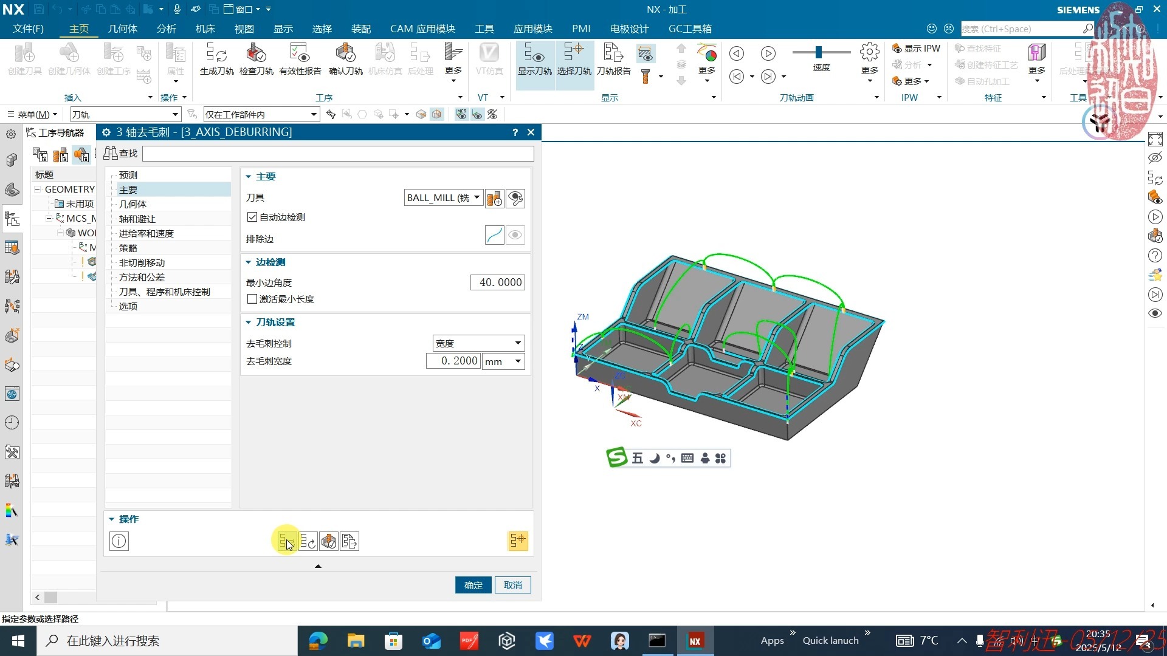Open the BALL_MILL tool dropdown
Image resolution: width=1167 pixels, height=656 pixels.
(x=444, y=198)
